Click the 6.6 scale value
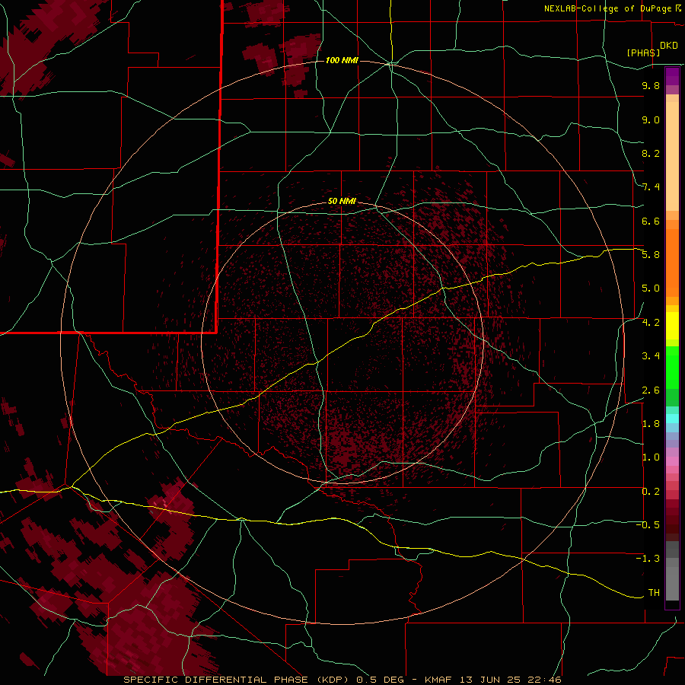The image size is (685, 685). point(651,221)
